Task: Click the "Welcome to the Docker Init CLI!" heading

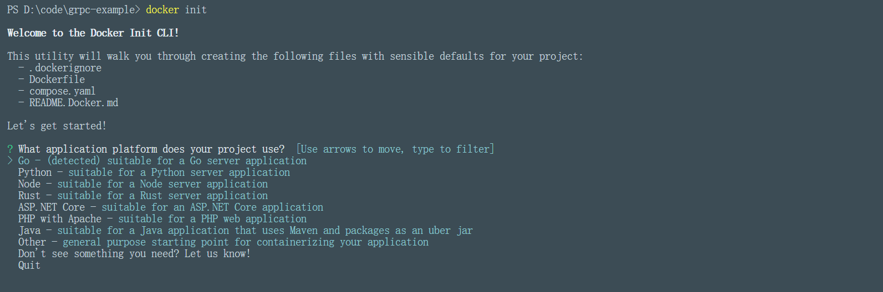Action: pos(93,33)
